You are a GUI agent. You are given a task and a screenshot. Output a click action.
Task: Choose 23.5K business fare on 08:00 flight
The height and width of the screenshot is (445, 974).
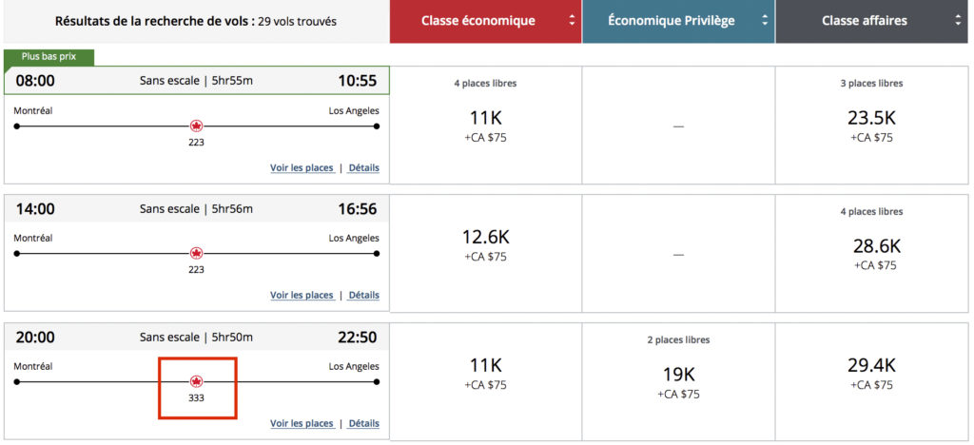(x=871, y=119)
